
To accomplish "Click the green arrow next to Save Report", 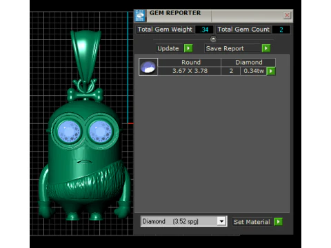I will [266, 48].
